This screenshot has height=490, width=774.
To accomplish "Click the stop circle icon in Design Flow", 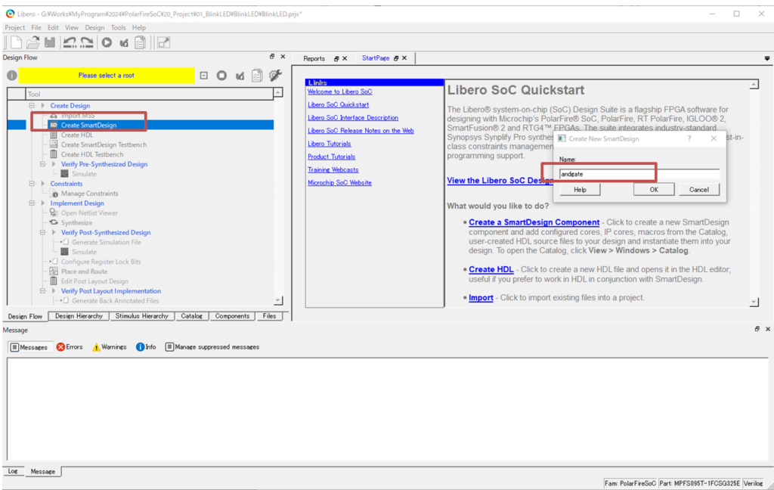I will pos(221,76).
